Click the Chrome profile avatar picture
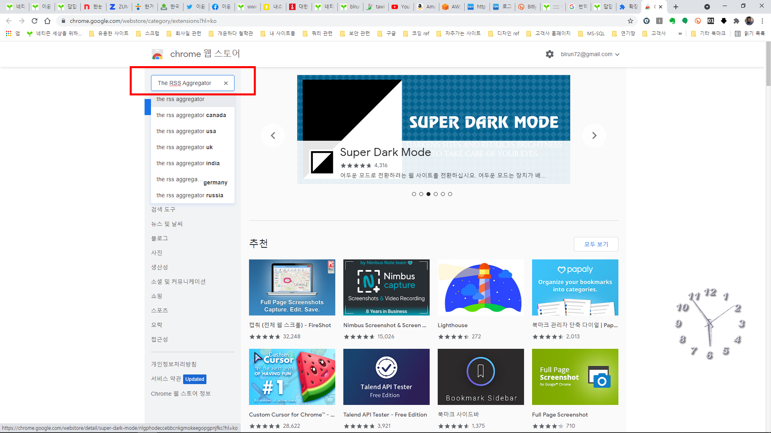This screenshot has width=771, height=433. tap(749, 21)
